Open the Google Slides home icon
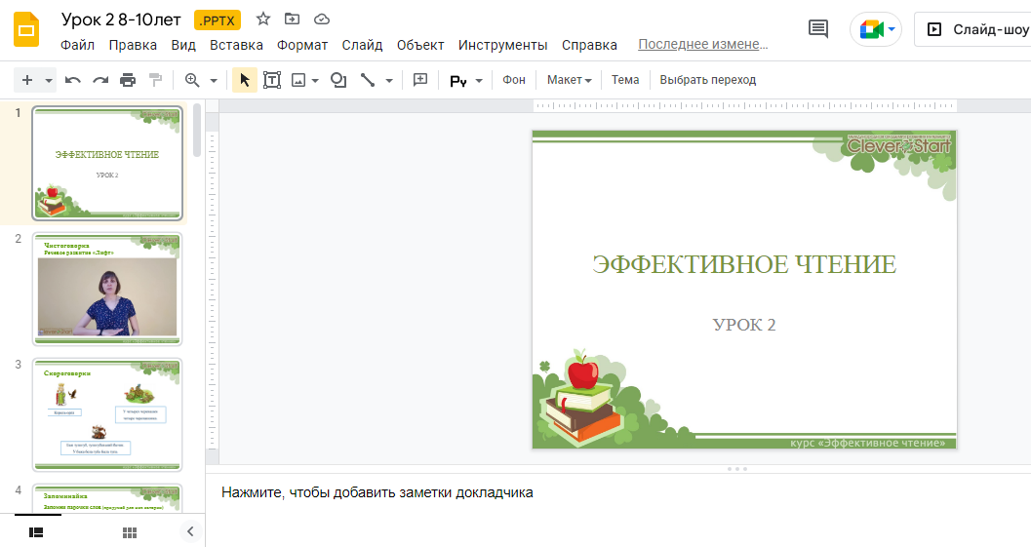Image resolution: width=1031 pixels, height=547 pixels. 26,30
